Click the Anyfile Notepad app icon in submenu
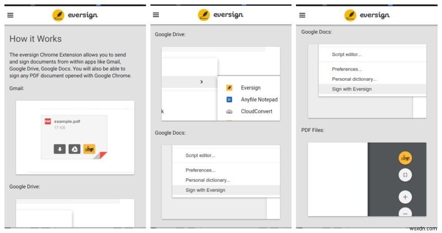The height and width of the screenshot is (233, 442). 230,99
